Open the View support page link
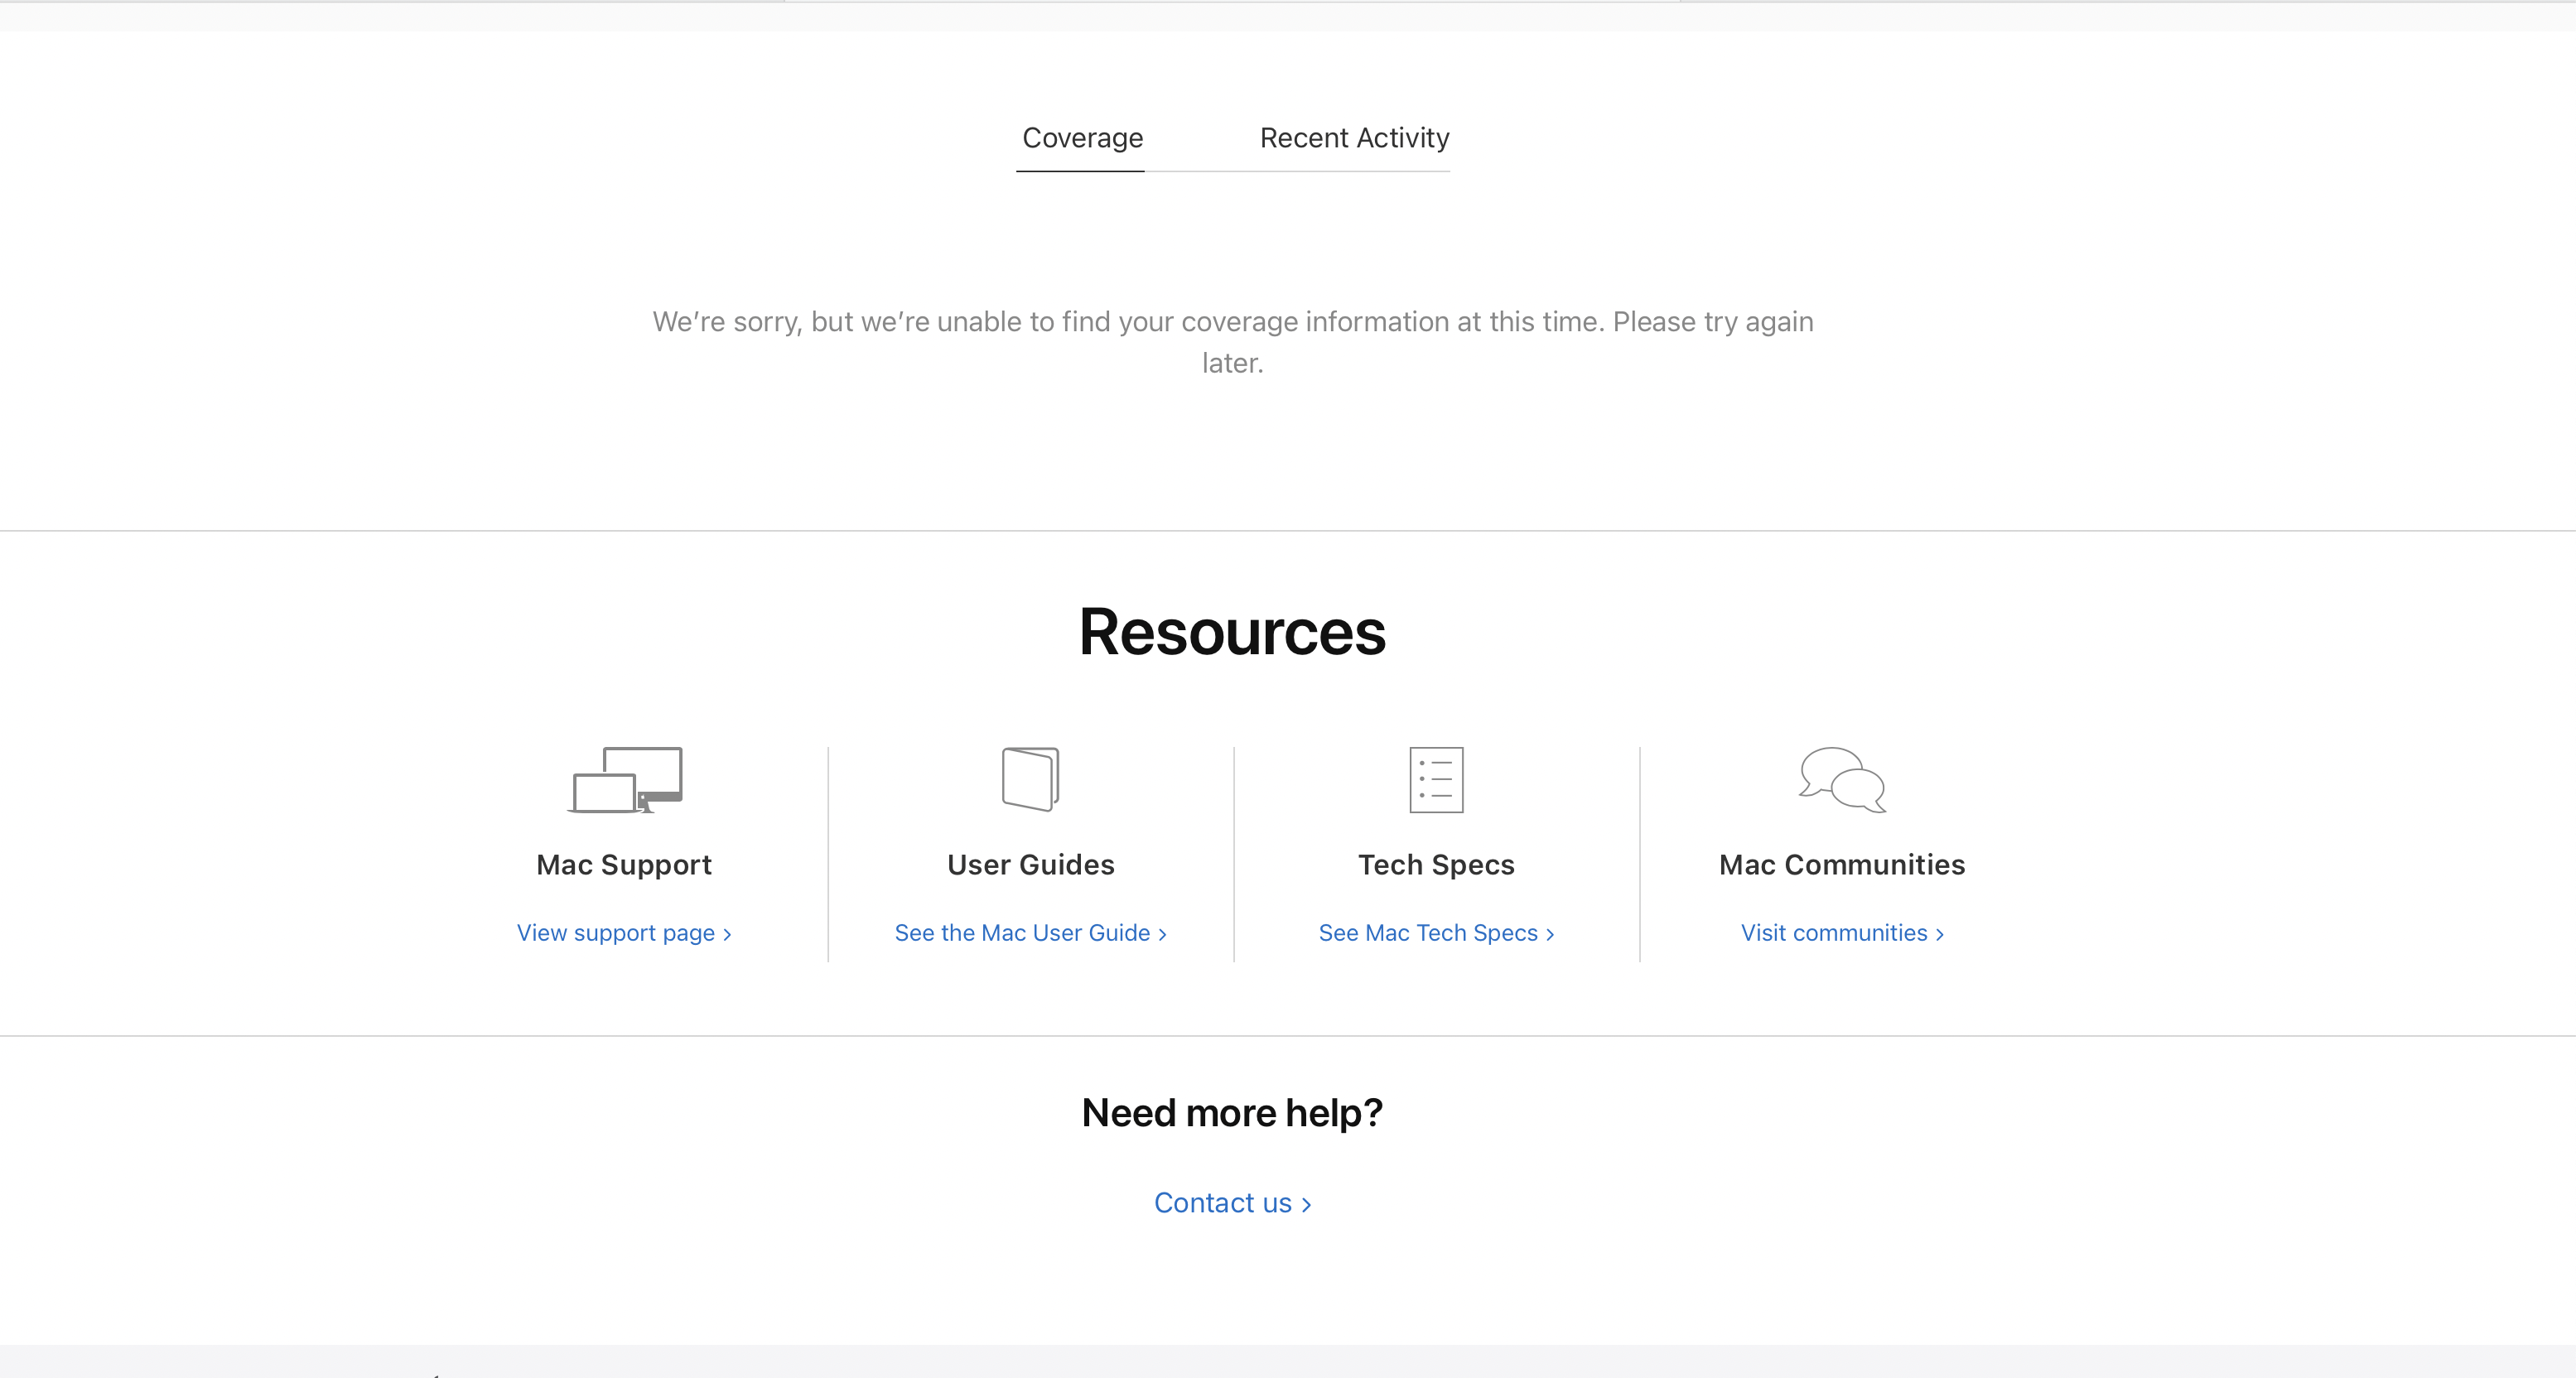 pos(616,933)
